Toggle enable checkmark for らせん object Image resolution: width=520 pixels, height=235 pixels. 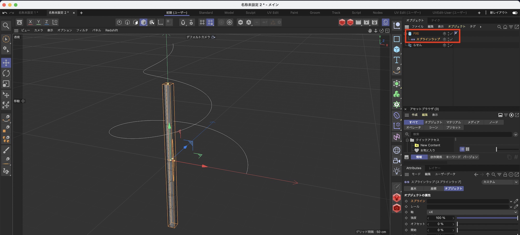pyautogui.click(x=451, y=45)
